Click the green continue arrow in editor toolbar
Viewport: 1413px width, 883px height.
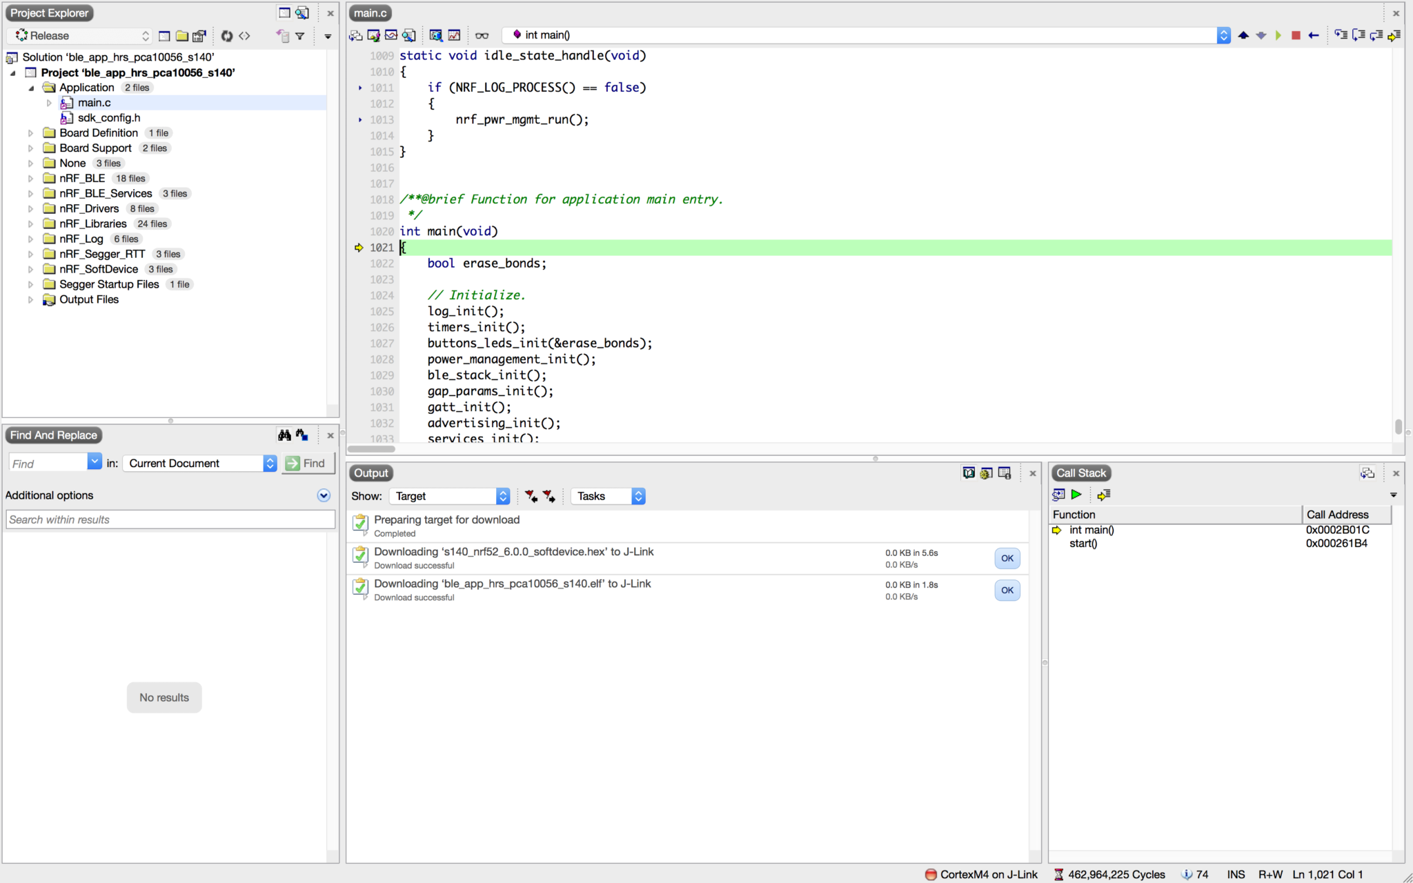click(1278, 35)
